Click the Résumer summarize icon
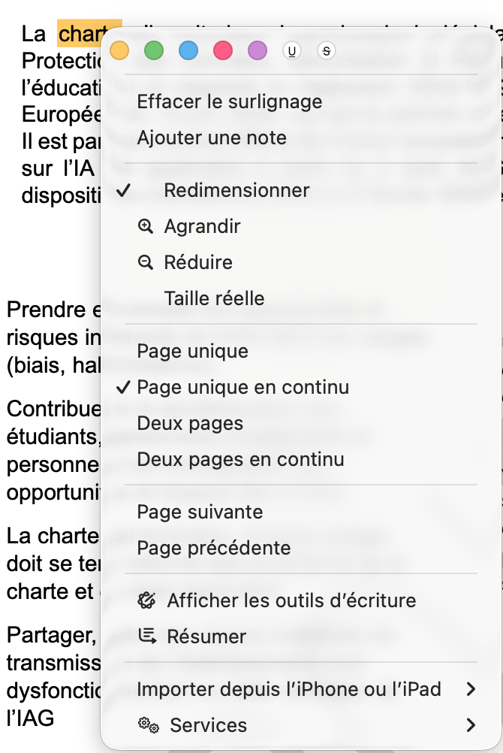 click(x=147, y=637)
